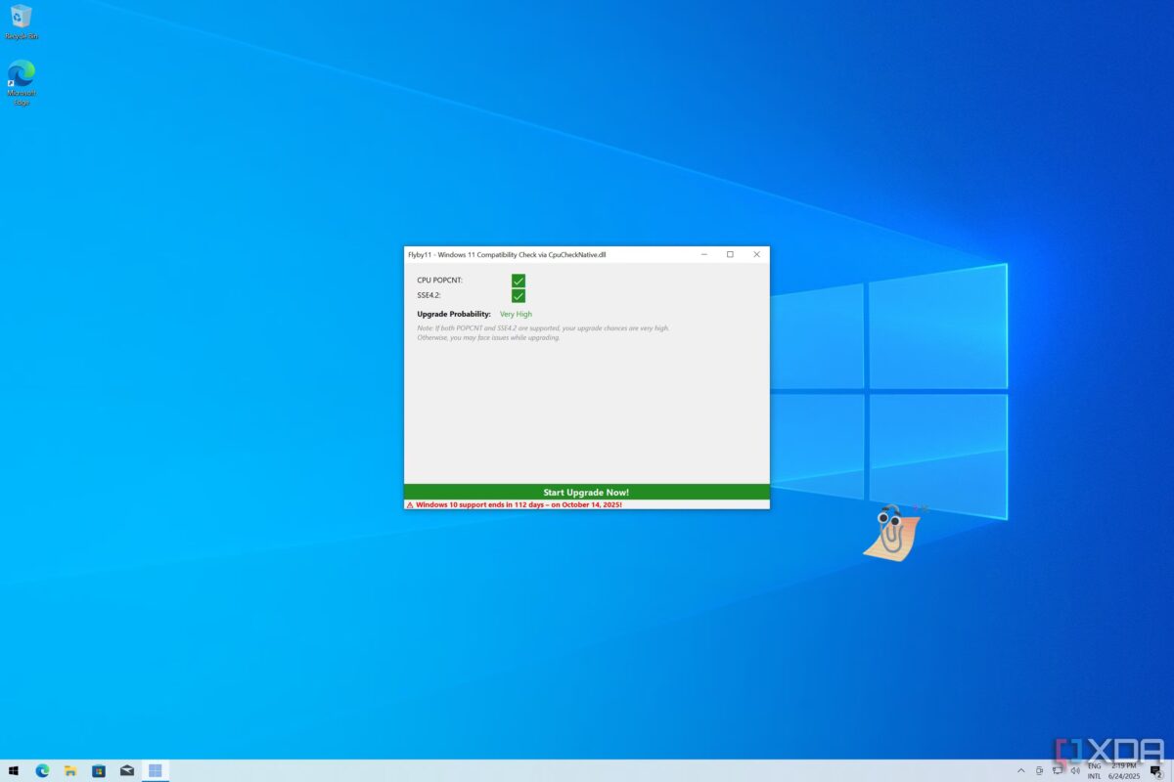Open the clock and date flyout

click(x=1125, y=771)
